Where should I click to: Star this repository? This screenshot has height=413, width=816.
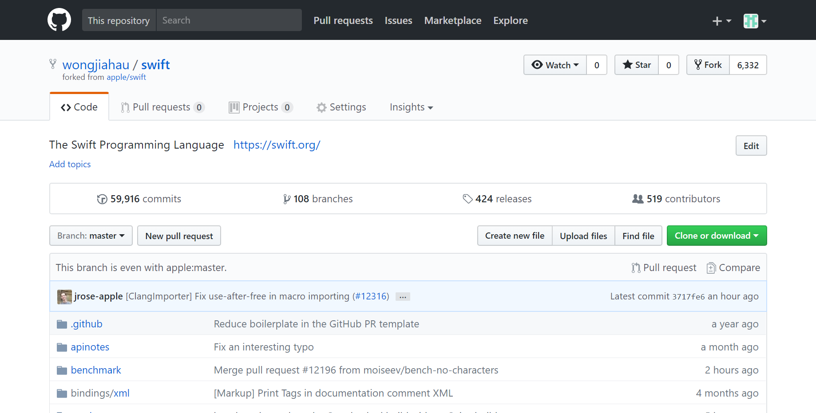coord(636,65)
